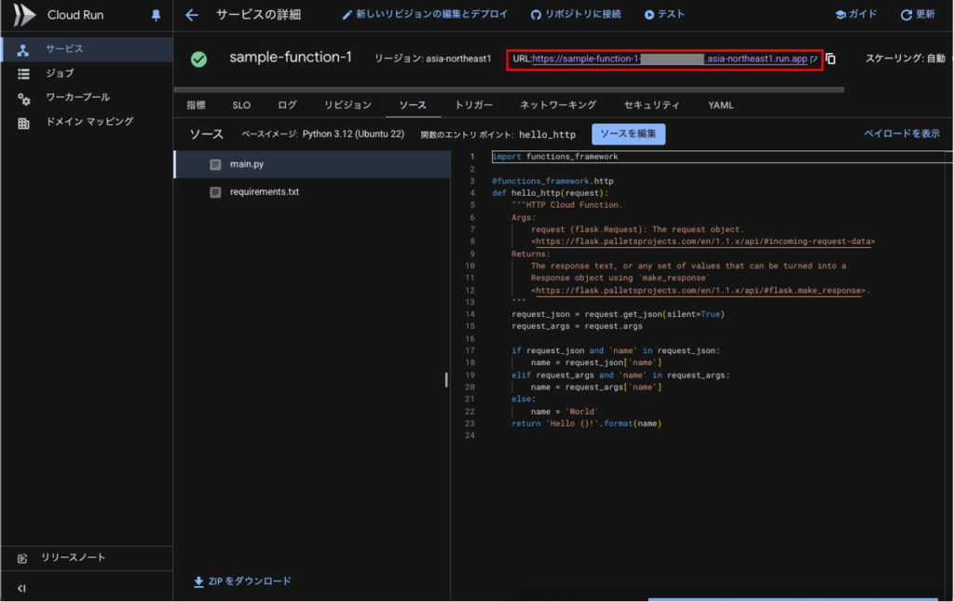Click the GitHub repository connect icon

tap(536, 15)
